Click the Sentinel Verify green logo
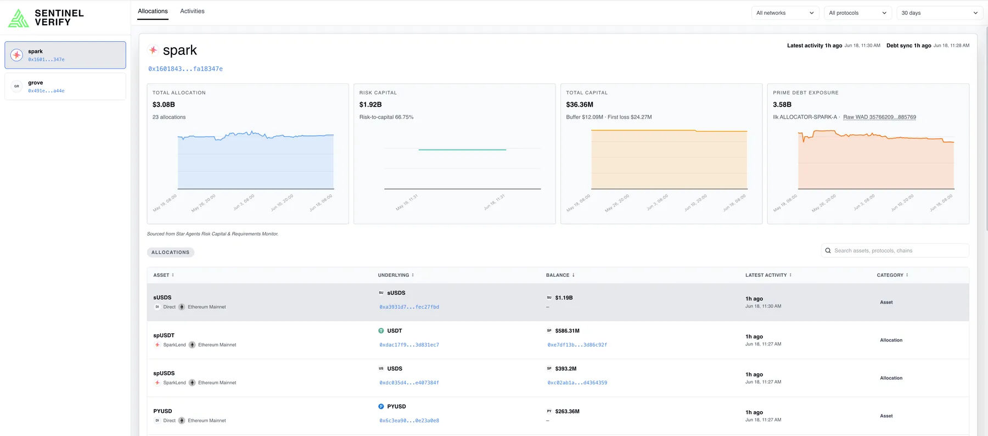Viewport: 988px width, 436px height. click(x=19, y=18)
